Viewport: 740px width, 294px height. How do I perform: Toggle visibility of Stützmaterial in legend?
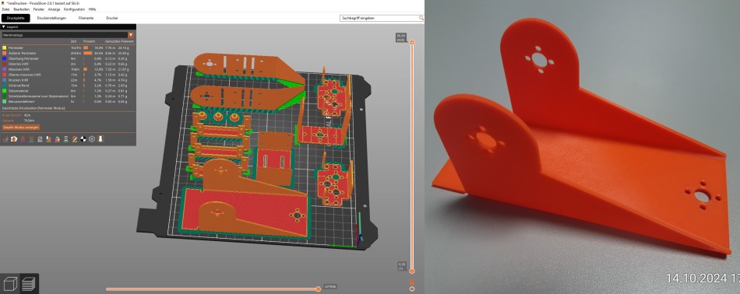tap(68, 90)
